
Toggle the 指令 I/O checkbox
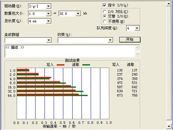click(x=104, y=5)
